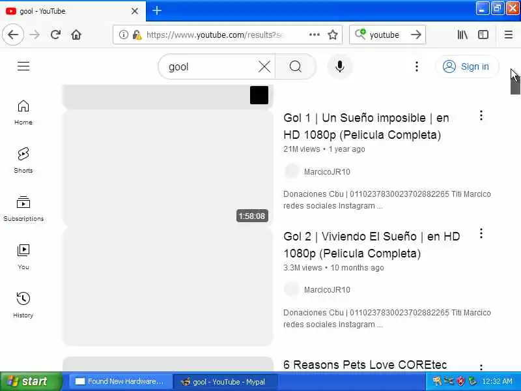Open History in the sidebar
The height and width of the screenshot is (391, 521).
23,305
